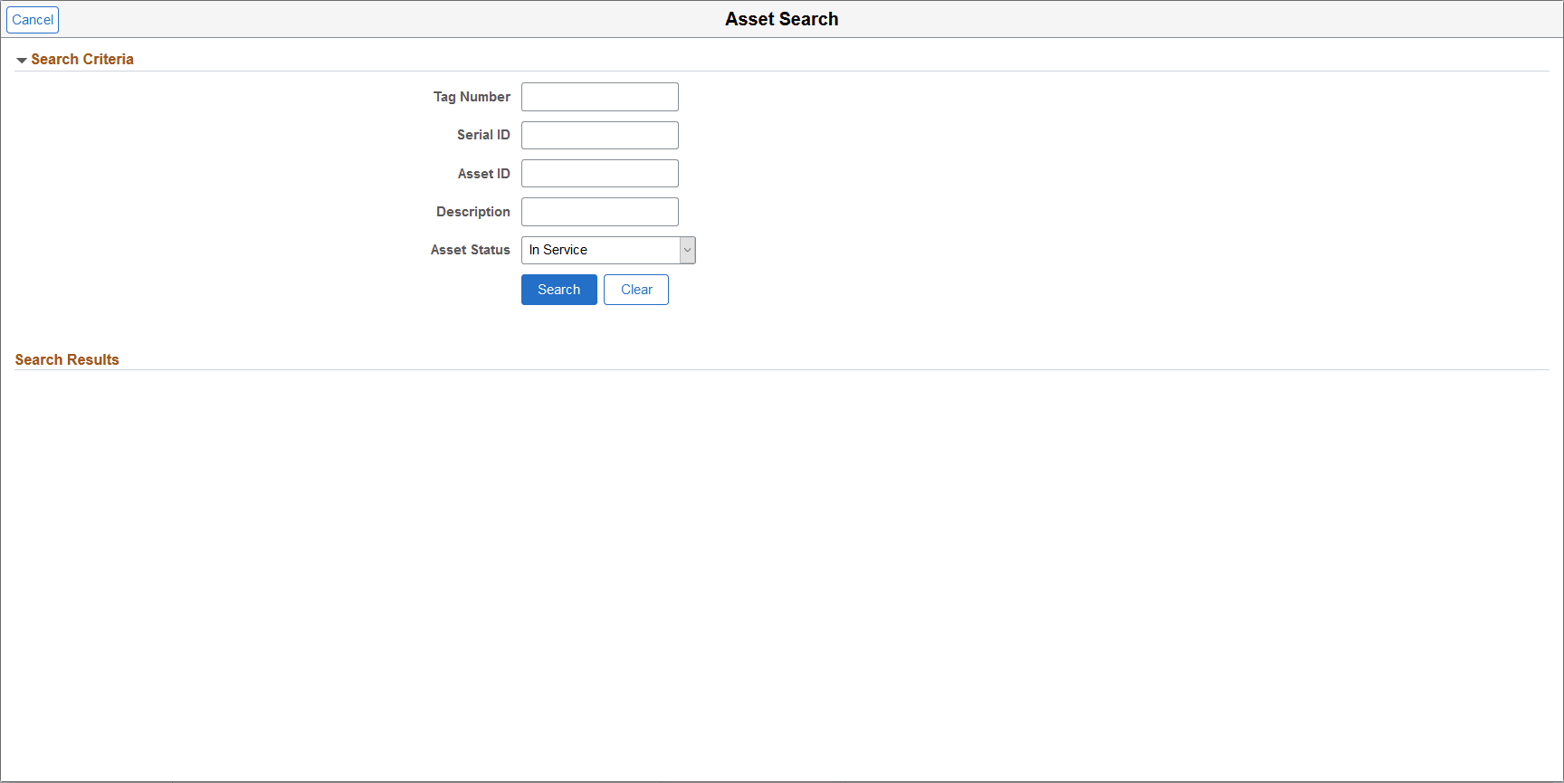
Task: Click the Serial ID label
Action: tap(483, 135)
